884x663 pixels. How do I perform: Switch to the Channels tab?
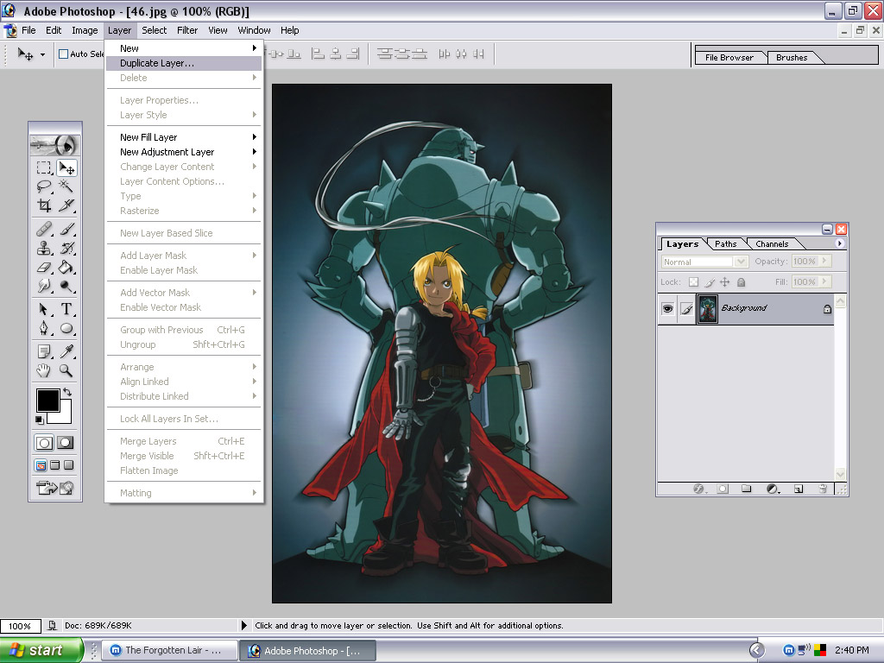[x=772, y=244]
